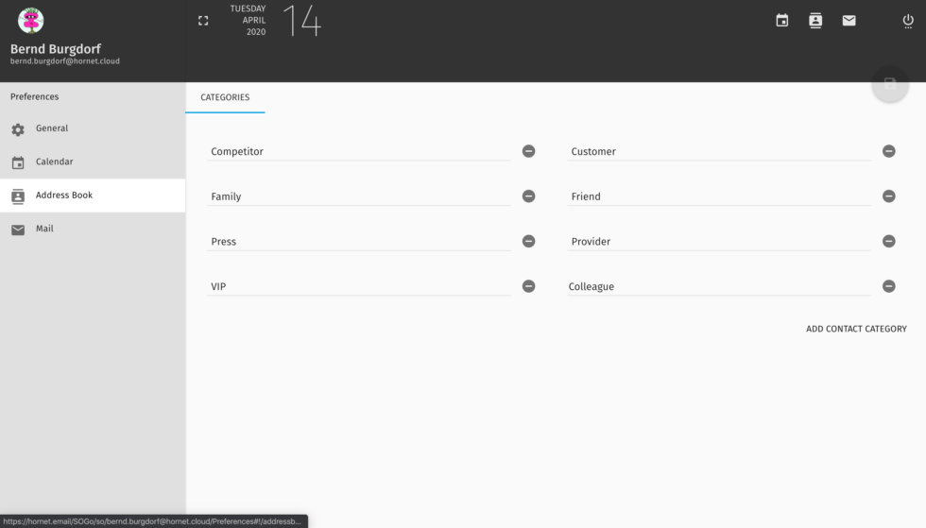The image size is (926, 528).
Task: Open the Address Book icon in top bar
Action: pos(815,21)
